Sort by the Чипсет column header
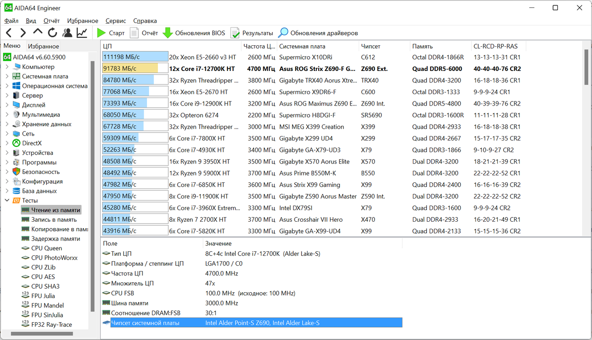Image resolution: width=592 pixels, height=340 pixels. (x=383, y=46)
